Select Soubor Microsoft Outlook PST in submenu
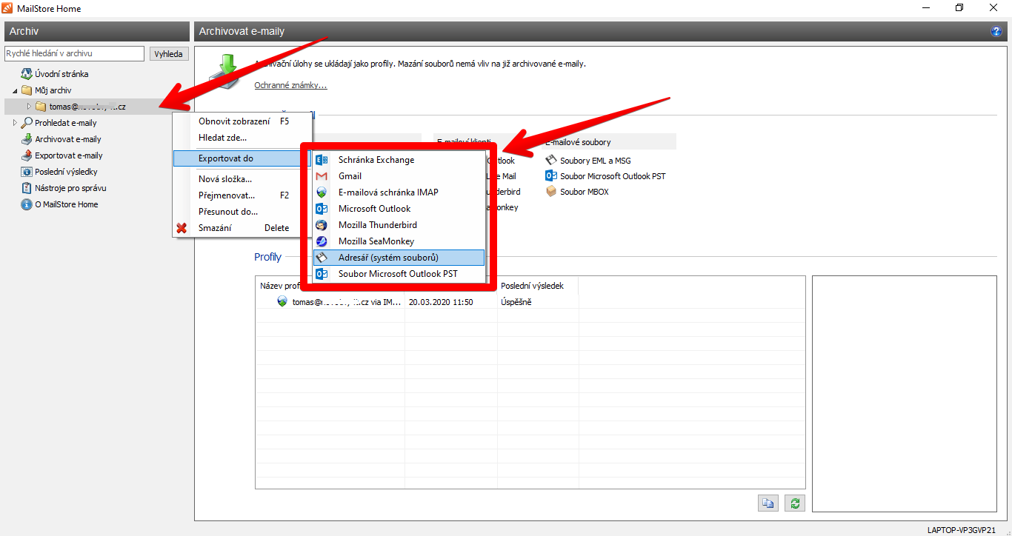The width and height of the screenshot is (1012, 536). pyautogui.click(x=399, y=274)
